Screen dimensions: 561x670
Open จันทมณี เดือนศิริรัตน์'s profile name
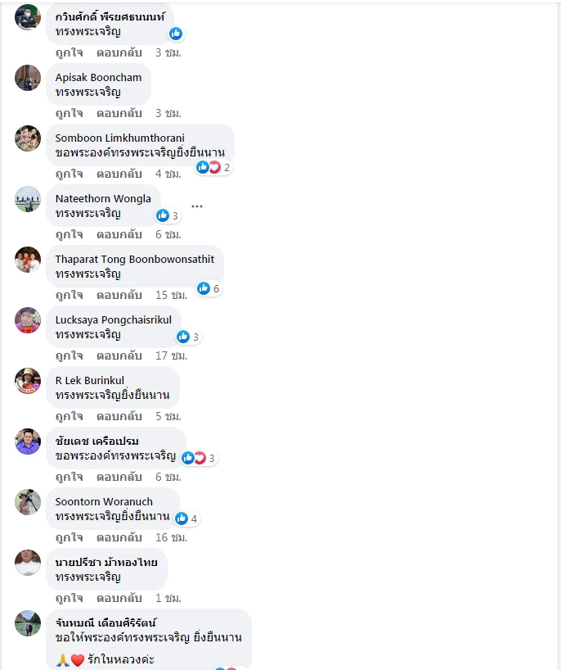[x=105, y=622]
